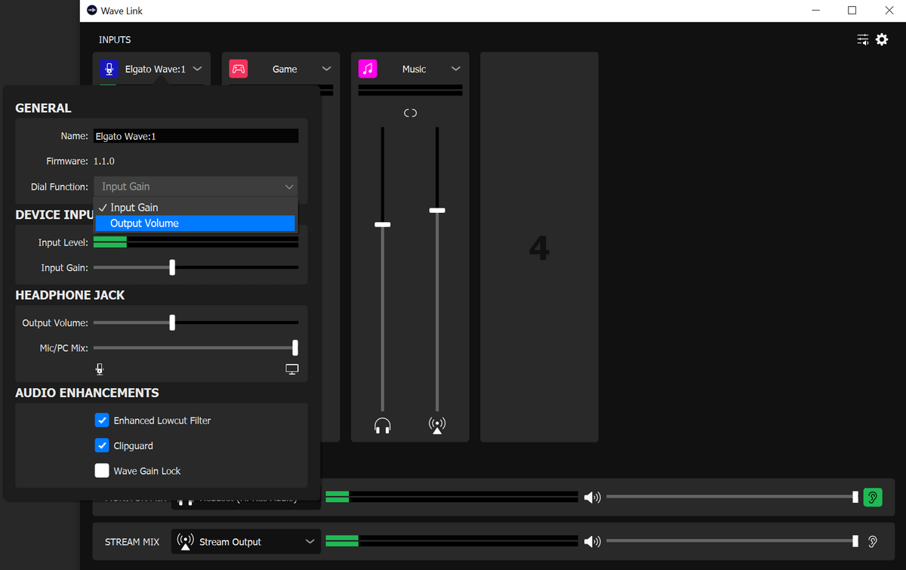The image size is (906, 570).
Task: Click the Wave Link app logo
Action: tap(92, 11)
